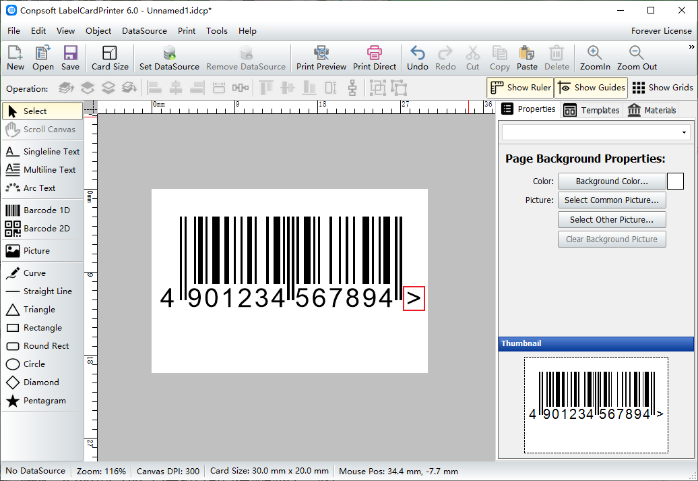698x481 pixels.
Task: Select the Diamond shape tool
Action: click(42, 383)
